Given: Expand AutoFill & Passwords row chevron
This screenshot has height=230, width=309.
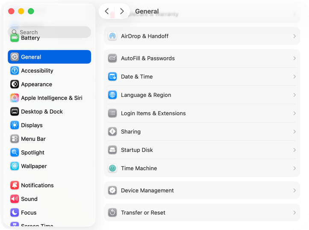Looking at the screenshot, I should pos(294,58).
